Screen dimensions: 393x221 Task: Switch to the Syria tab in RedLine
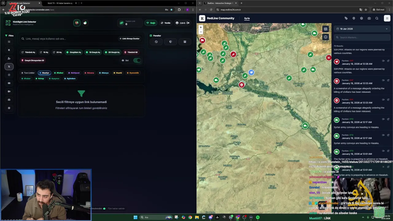tap(247, 18)
